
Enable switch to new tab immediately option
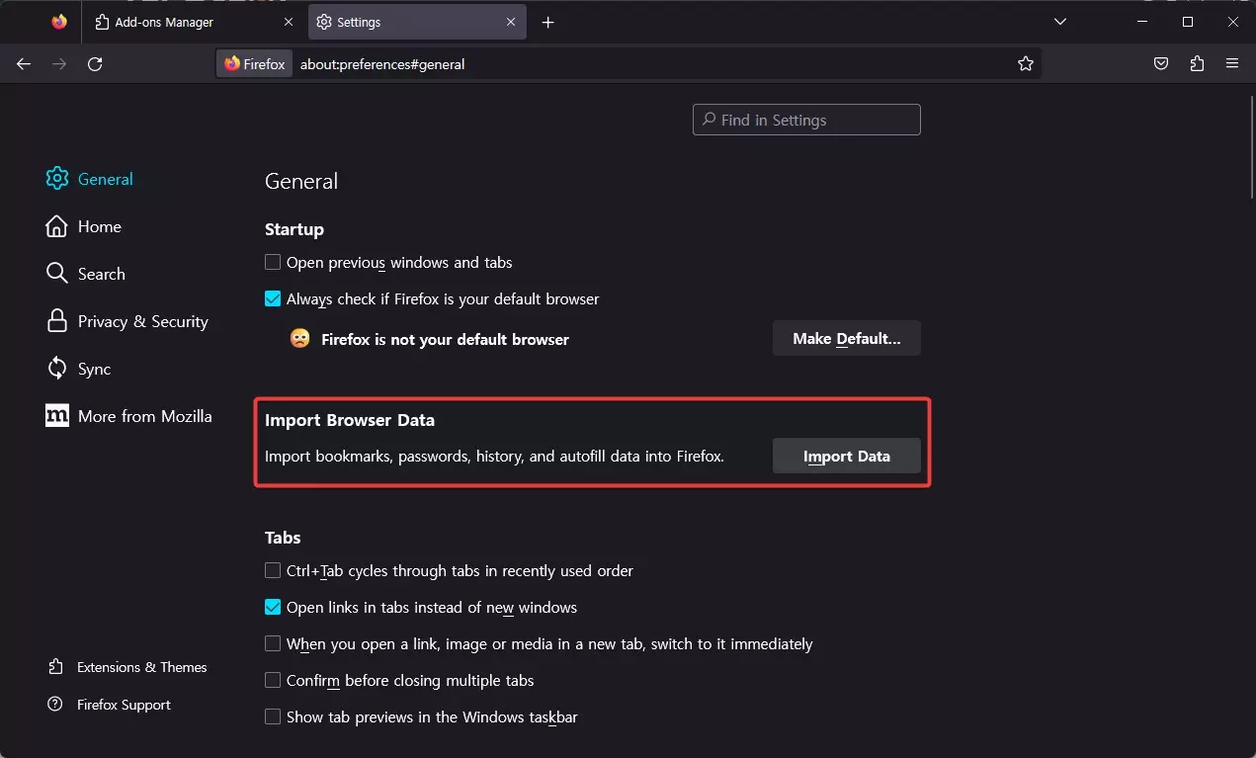pos(273,643)
